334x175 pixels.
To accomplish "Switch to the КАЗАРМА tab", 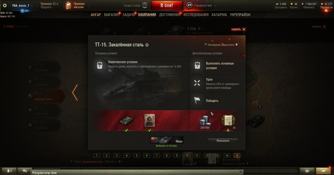I will [219, 15].
